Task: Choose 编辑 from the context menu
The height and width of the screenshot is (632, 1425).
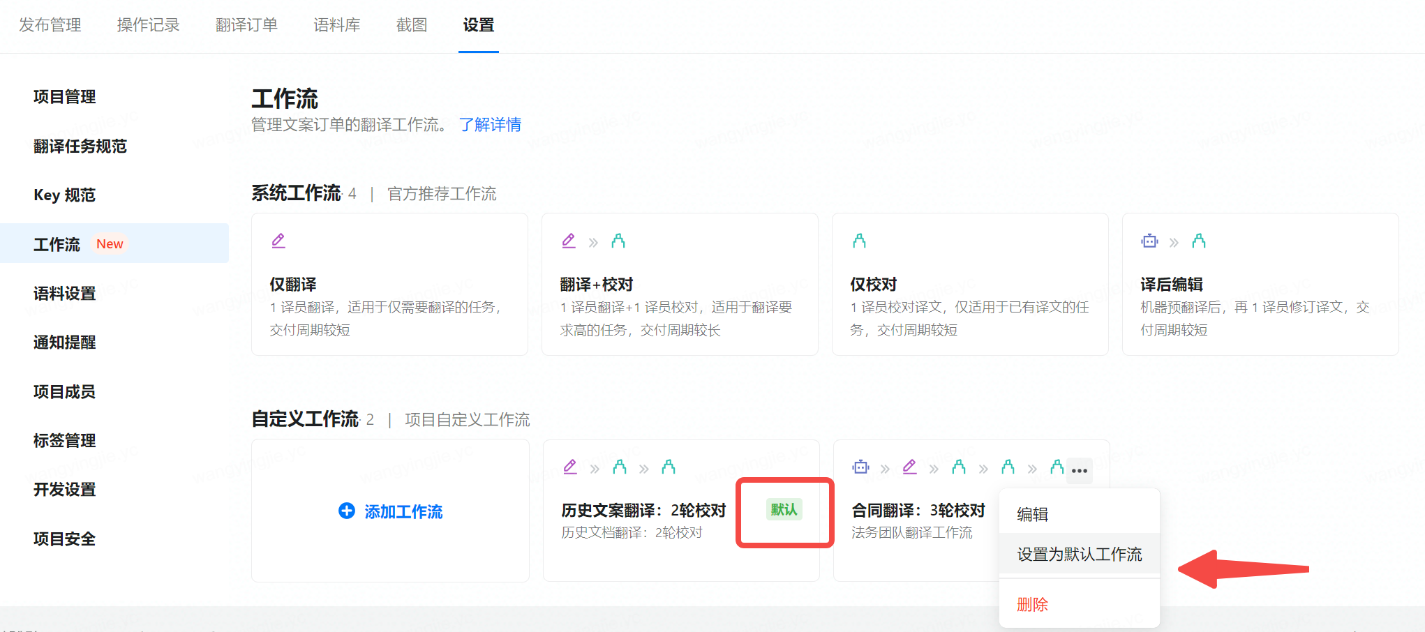Action: (1033, 515)
